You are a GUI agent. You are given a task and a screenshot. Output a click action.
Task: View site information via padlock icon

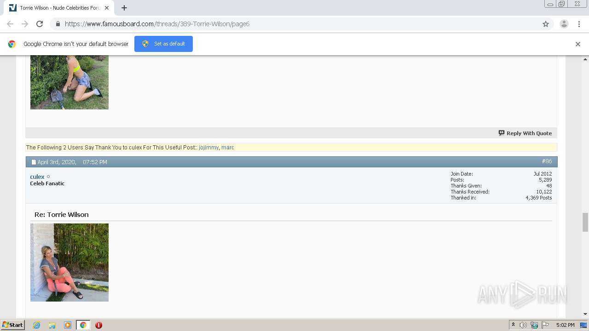click(x=58, y=24)
